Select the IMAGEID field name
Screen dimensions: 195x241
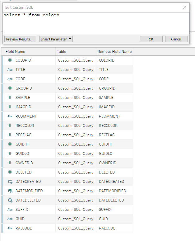click(x=23, y=107)
